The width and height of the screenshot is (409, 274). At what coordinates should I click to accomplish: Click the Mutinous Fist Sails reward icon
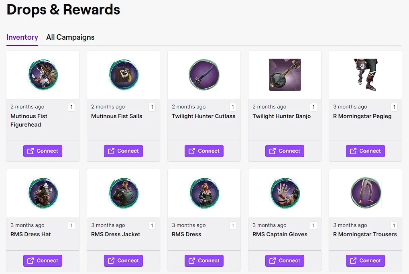coord(123,74)
